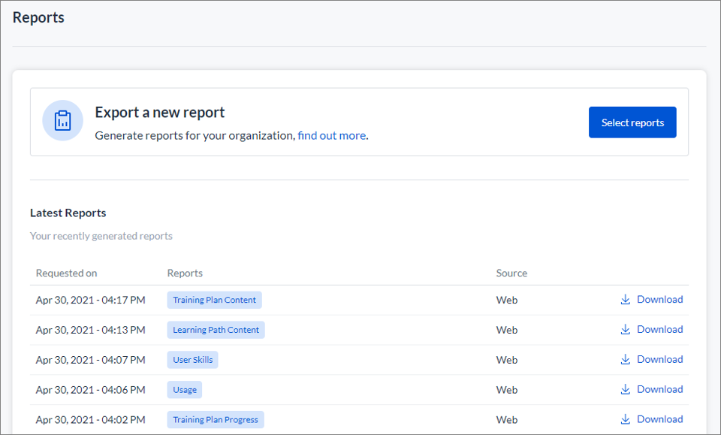Image resolution: width=721 pixels, height=435 pixels.
Task: Download the Usage report
Action: [x=660, y=389]
